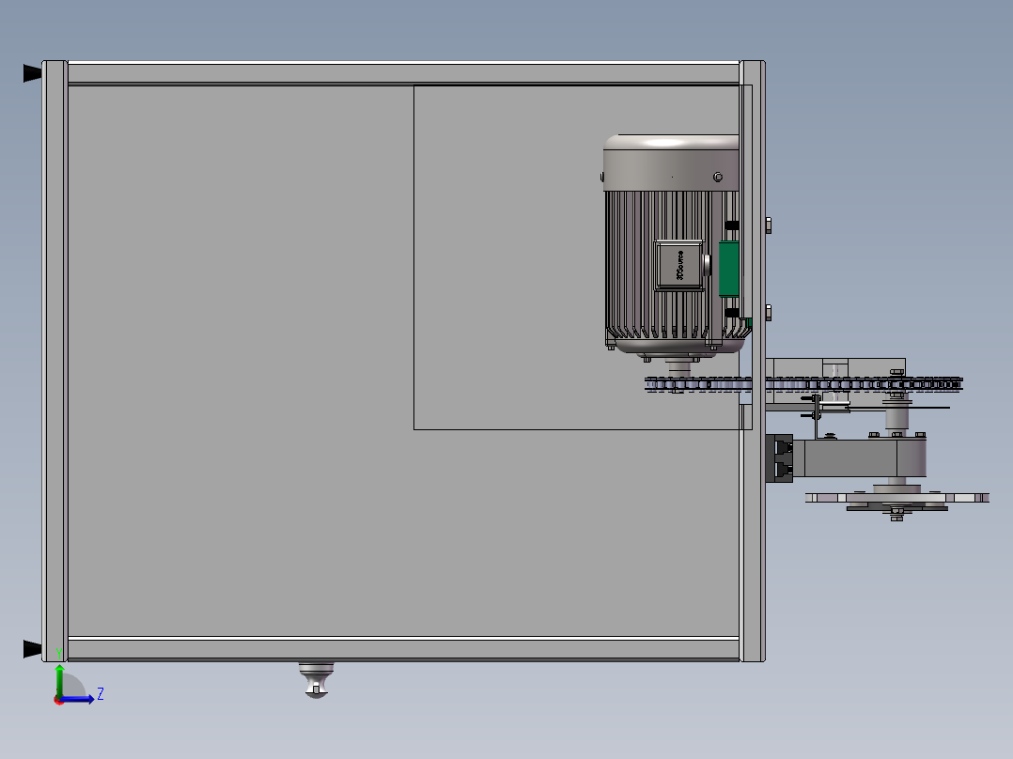
Task: Select the left vertical aluminum profile
Action: point(55,361)
